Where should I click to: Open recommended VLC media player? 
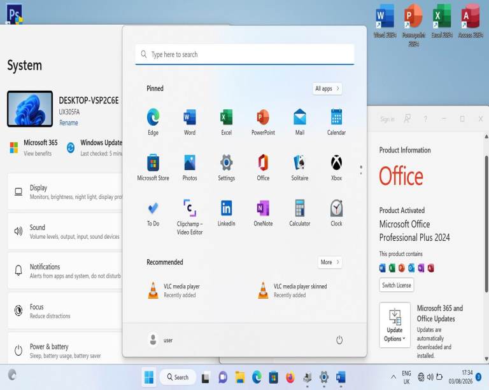click(x=173, y=290)
